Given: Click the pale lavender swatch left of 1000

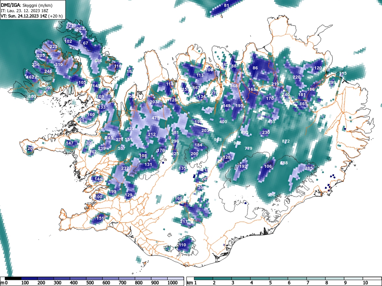Looking at the screenshot, I should 159,278.
